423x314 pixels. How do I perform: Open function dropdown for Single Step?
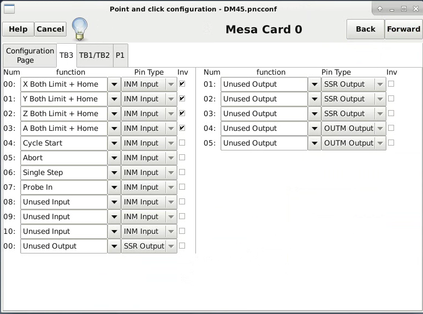115,172
